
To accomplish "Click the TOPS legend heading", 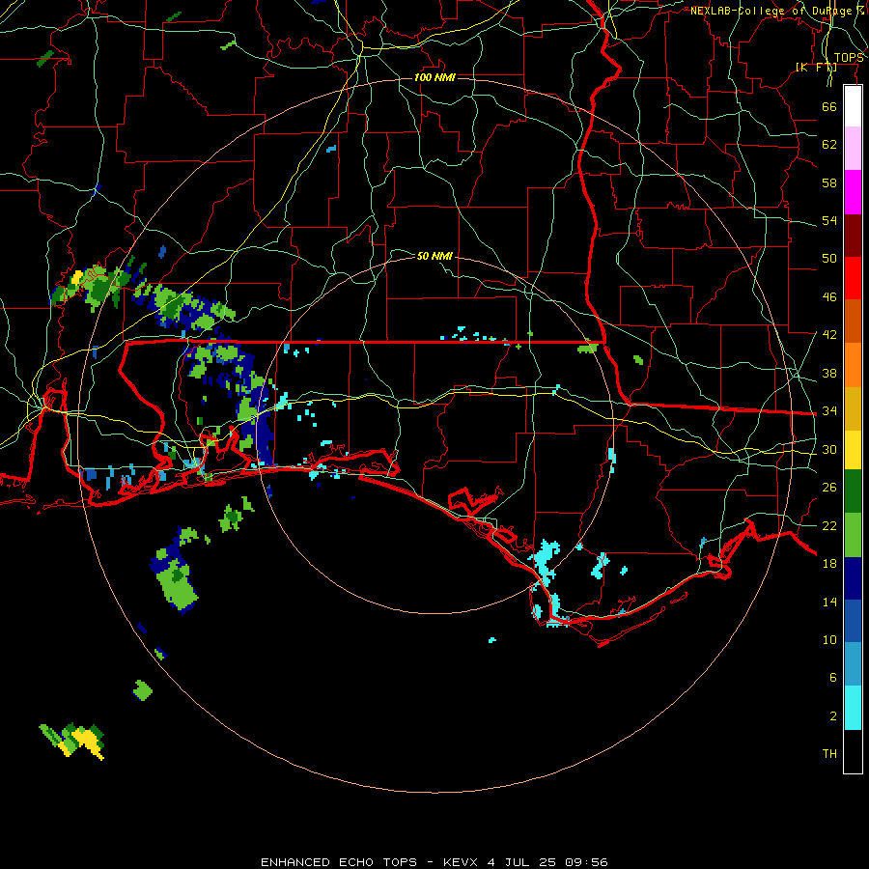I will pos(849,58).
